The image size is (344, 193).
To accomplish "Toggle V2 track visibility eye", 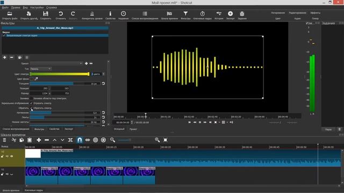I will point(12,156).
